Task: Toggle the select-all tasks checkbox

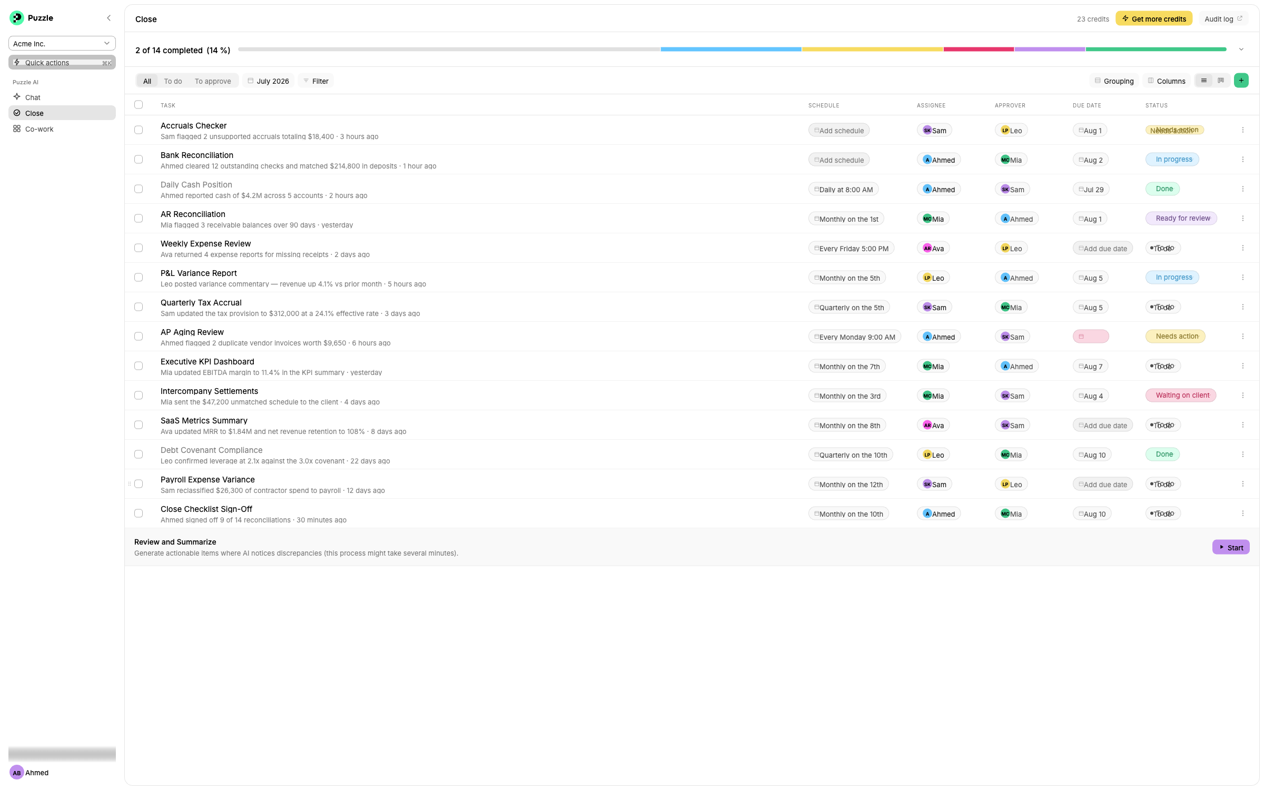Action: pos(139,105)
